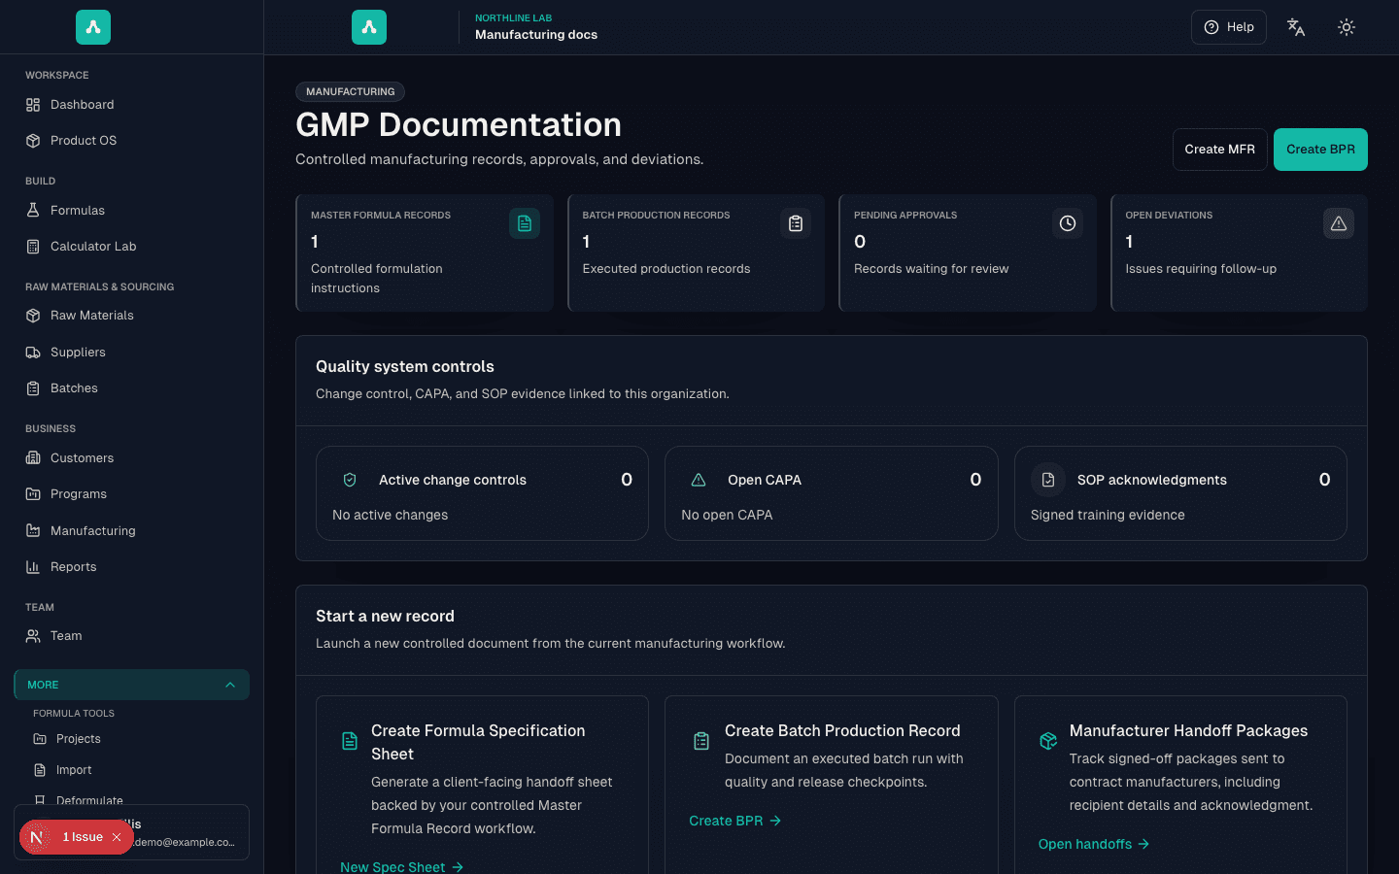Open Team in the sidebar
Image resolution: width=1399 pixels, height=874 pixels.
(x=131, y=636)
